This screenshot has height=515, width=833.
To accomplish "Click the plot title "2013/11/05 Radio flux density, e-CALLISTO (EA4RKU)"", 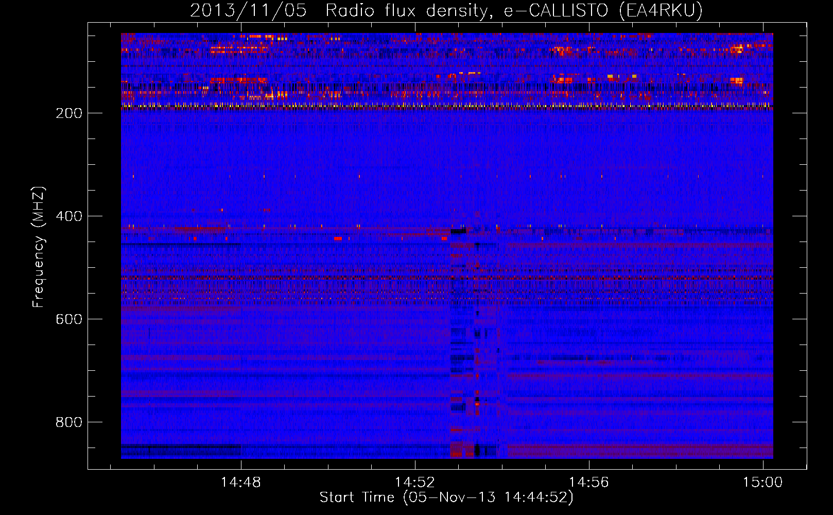I will tap(446, 10).
